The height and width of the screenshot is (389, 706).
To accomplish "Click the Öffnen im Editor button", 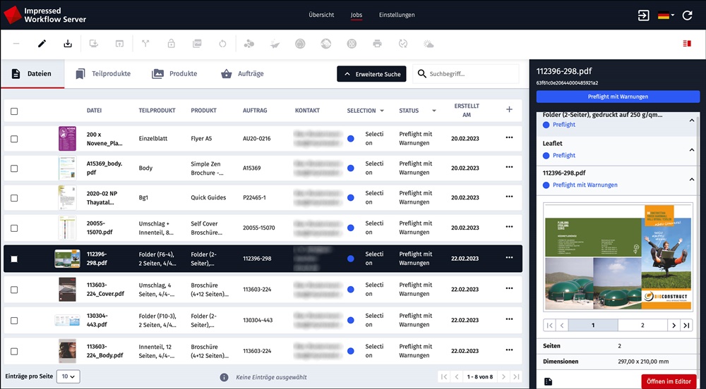I will click(669, 381).
